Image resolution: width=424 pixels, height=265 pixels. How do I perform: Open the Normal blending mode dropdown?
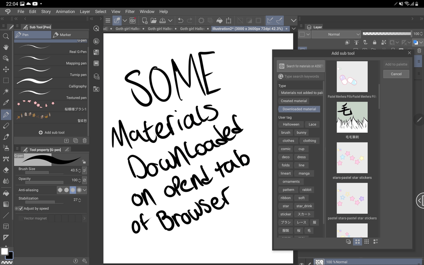[337, 34]
